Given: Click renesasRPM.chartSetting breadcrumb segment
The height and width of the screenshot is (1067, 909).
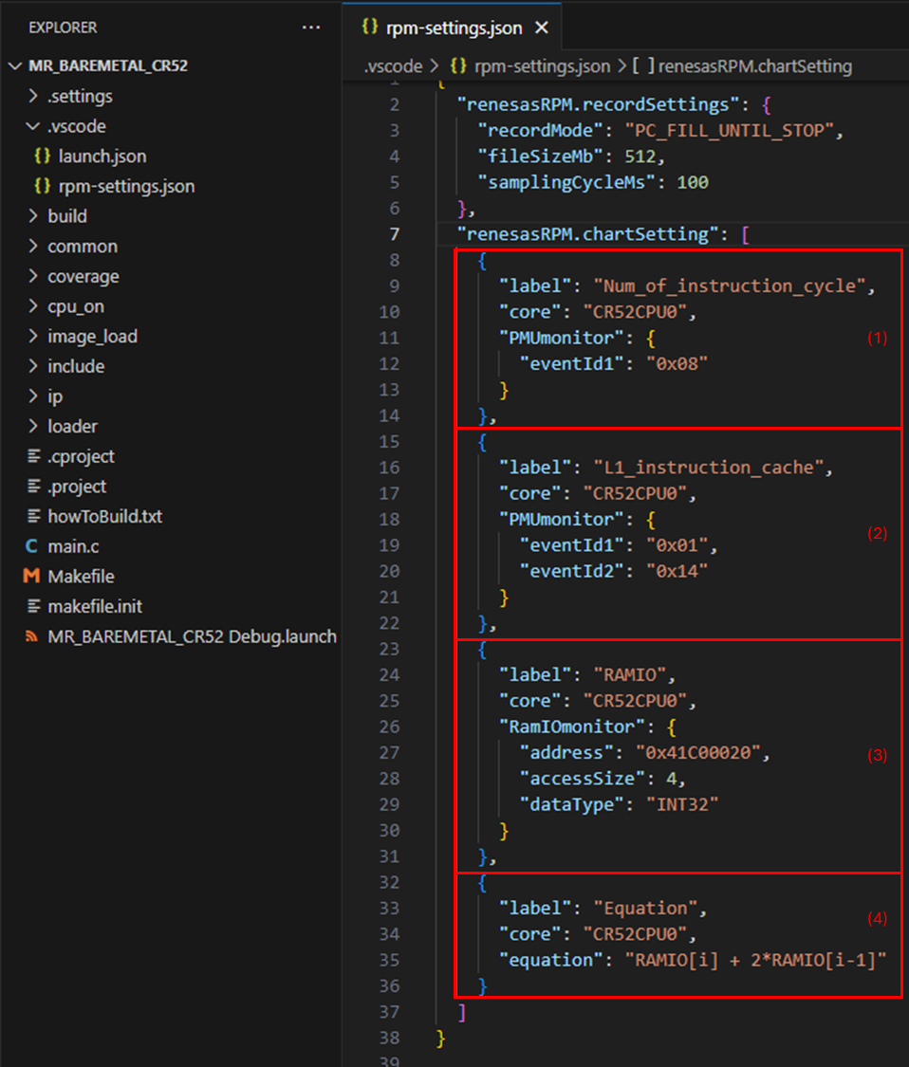Looking at the screenshot, I should tap(754, 66).
